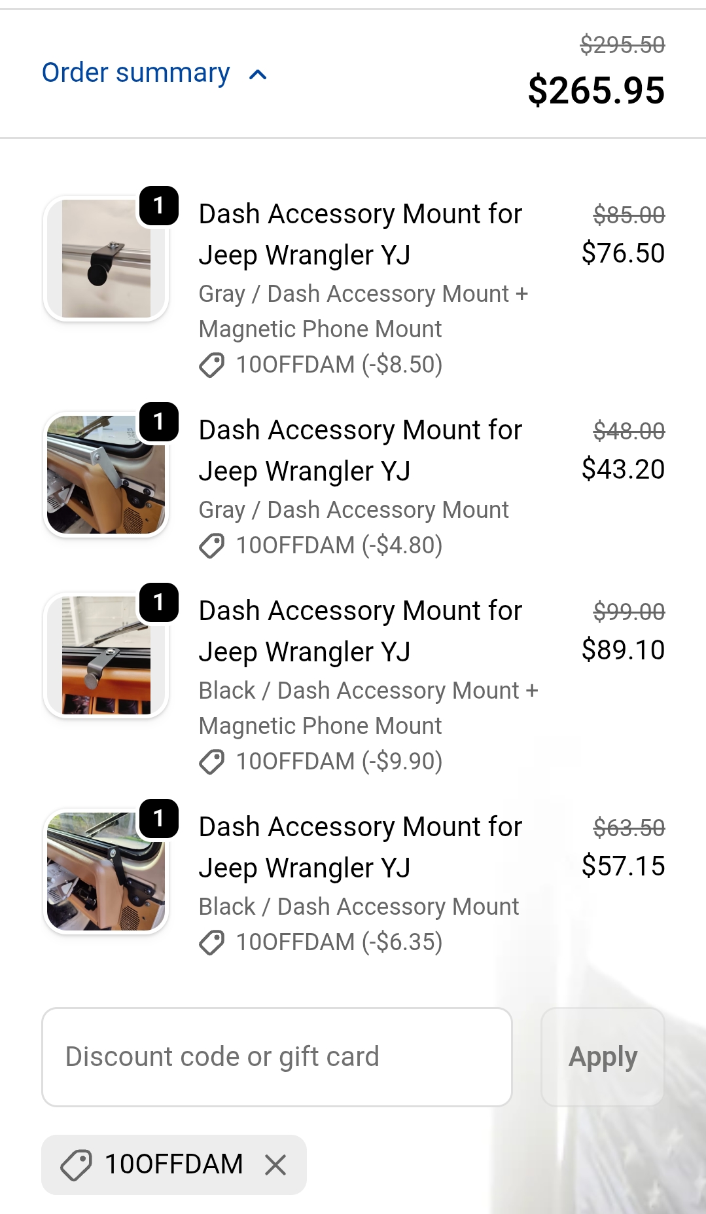This screenshot has width=706, height=1214.
Task: Click the discount tag icon showing -$6.35
Action: click(212, 942)
